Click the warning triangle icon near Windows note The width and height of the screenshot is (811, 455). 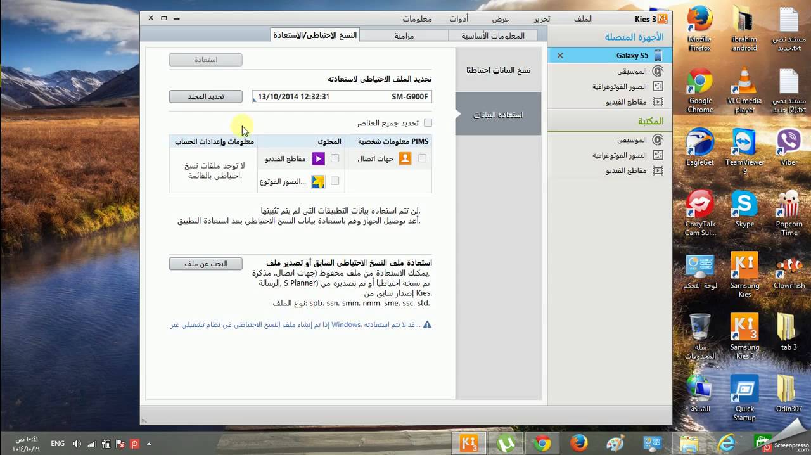point(427,324)
